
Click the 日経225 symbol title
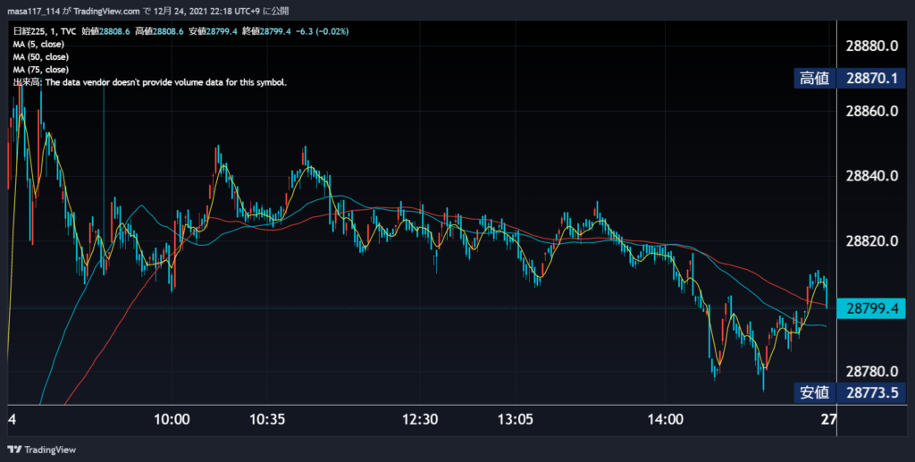[27, 31]
